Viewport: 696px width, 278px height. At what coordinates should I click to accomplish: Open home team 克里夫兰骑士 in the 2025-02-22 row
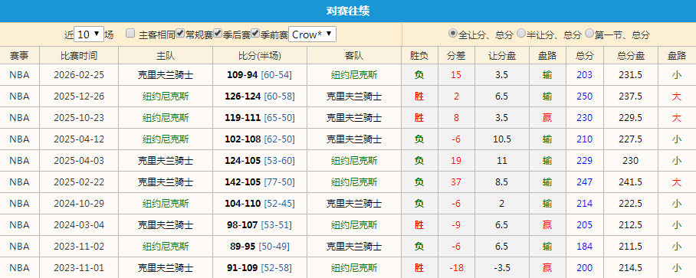tap(166, 182)
